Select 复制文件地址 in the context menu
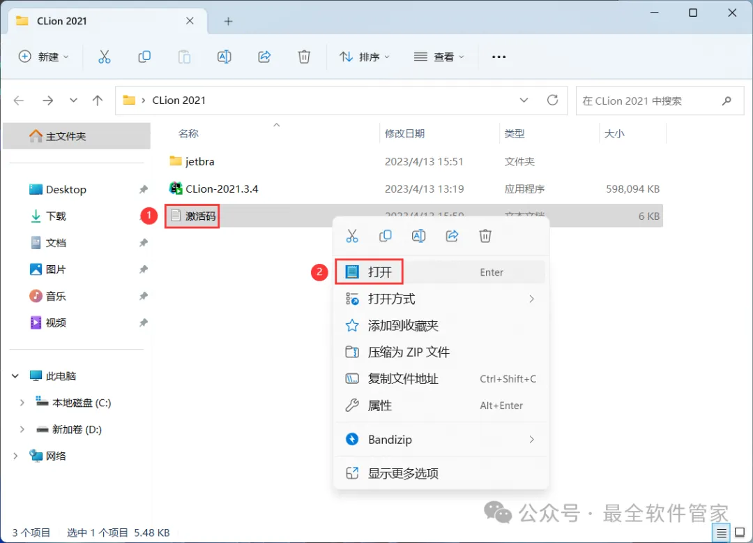This screenshot has width=753, height=543. (441, 379)
